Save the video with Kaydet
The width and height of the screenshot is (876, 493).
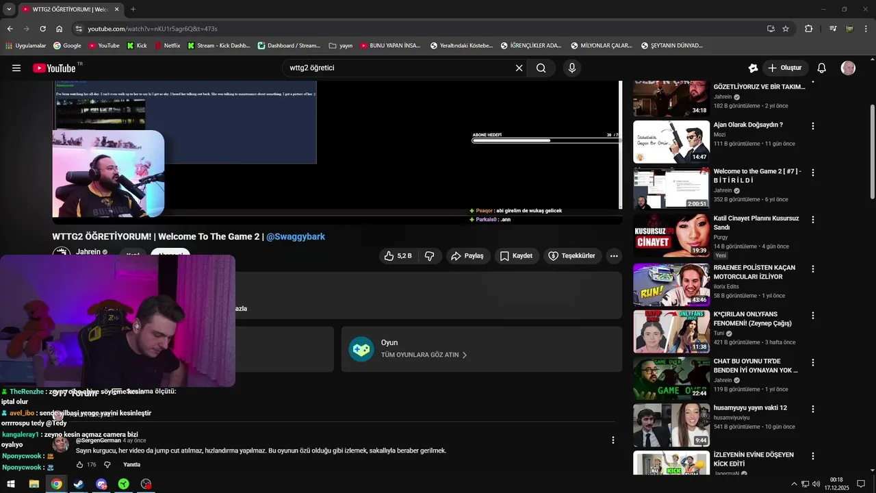(x=516, y=255)
